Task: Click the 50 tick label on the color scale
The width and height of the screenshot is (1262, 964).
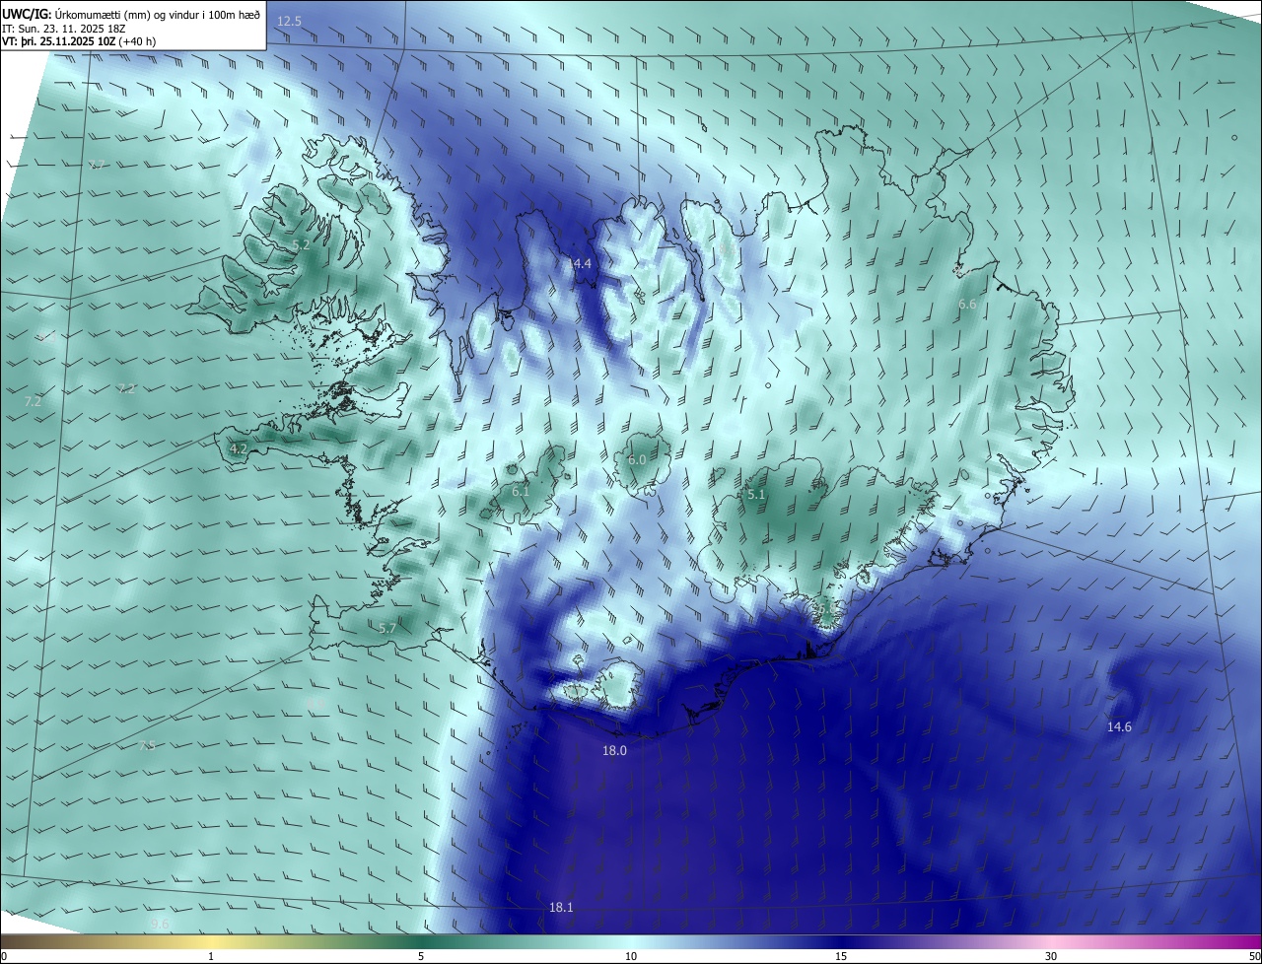Action: coord(1254,956)
